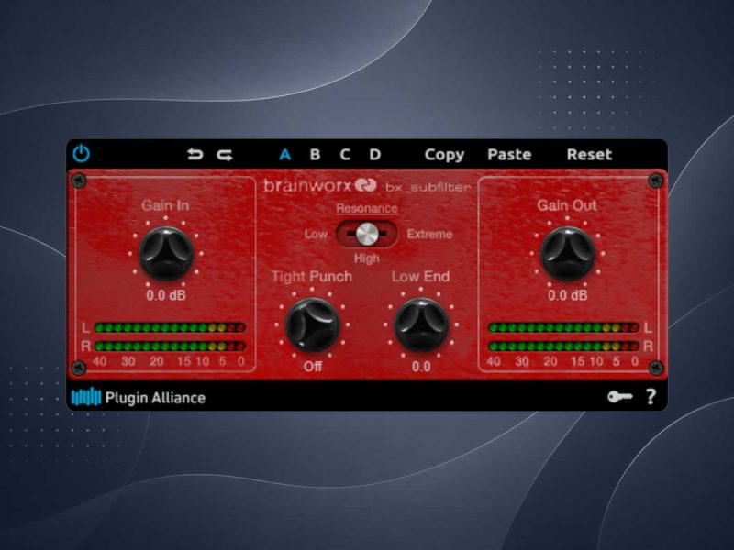
Task: Open help via question mark icon
Action: tap(651, 397)
